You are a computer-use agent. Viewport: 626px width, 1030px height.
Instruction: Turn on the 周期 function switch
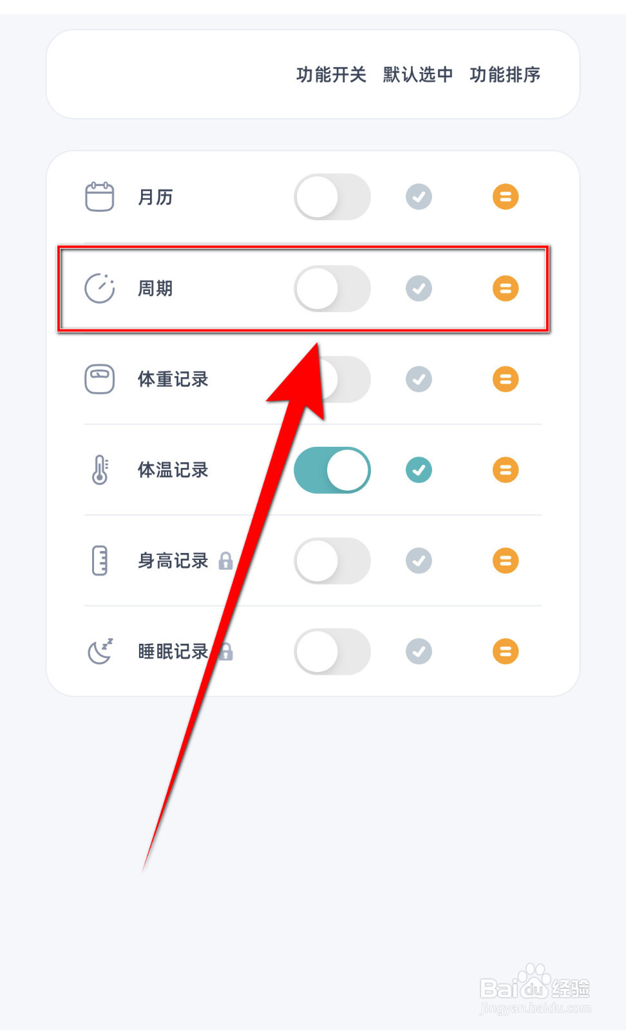(x=332, y=288)
